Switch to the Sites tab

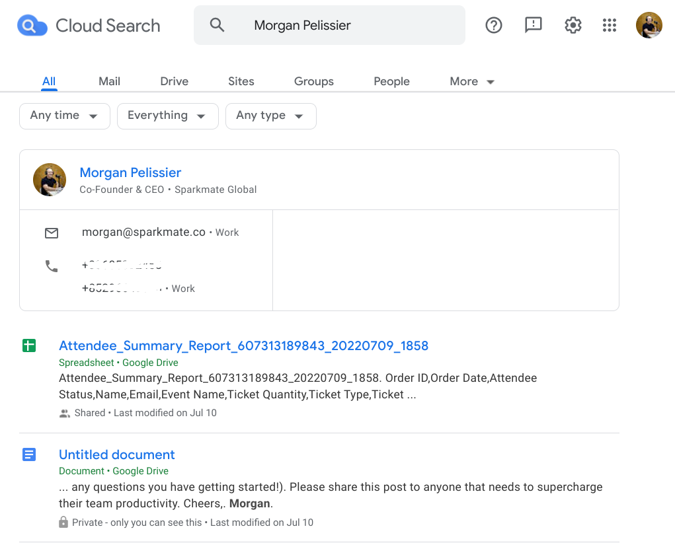pyautogui.click(x=241, y=81)
